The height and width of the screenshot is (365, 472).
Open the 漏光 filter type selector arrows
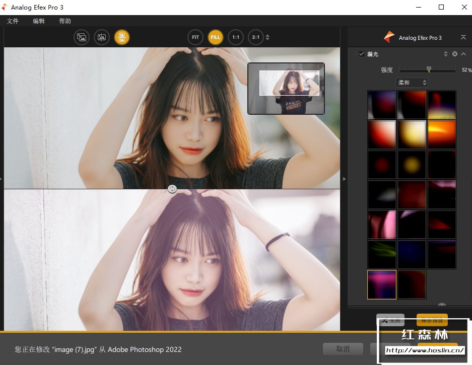446,54
